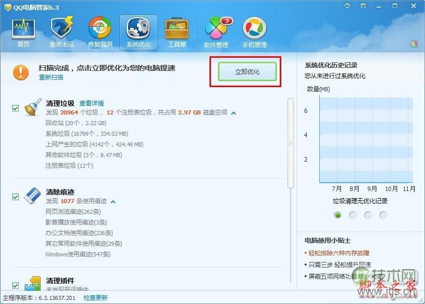Select the first green history page dot

338,215
